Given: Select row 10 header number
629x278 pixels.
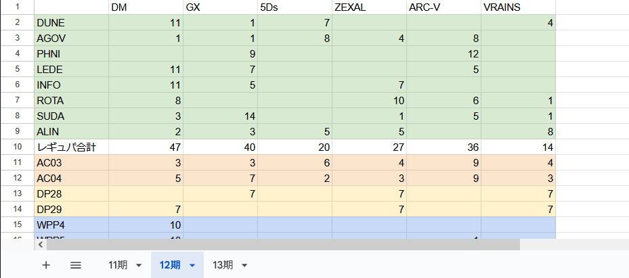Looking at the screenshot, I should point(17,147).
